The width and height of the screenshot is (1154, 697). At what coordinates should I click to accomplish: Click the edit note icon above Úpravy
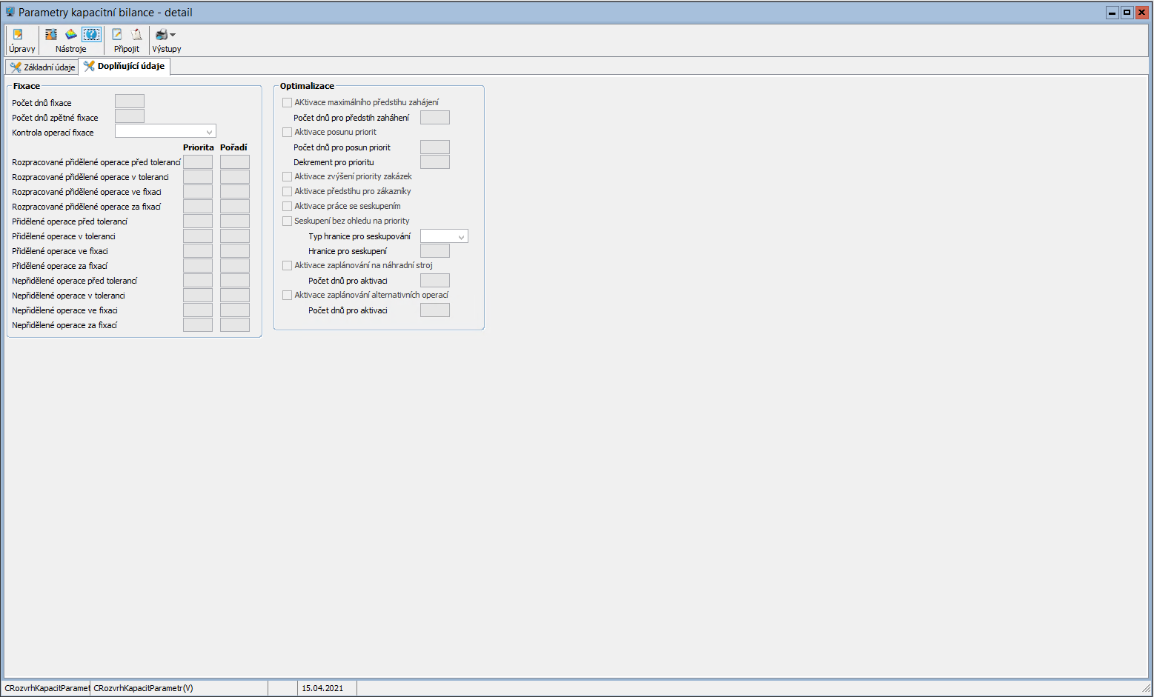[x=18, y=35]
